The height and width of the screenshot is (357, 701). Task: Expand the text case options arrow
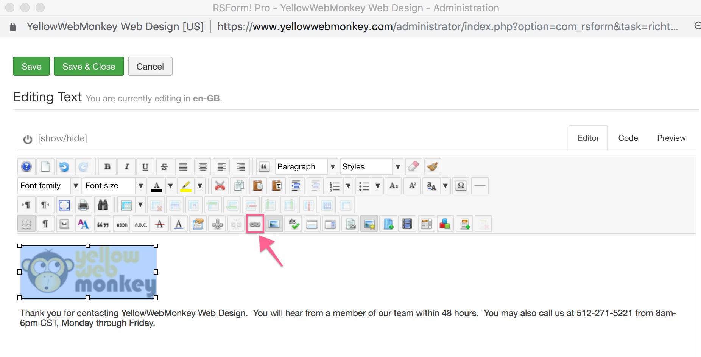click(x=445, y=186)
